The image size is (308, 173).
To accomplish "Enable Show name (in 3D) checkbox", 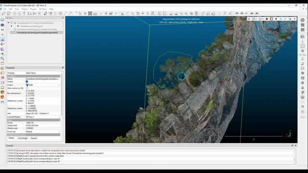I will coord(27,88).
